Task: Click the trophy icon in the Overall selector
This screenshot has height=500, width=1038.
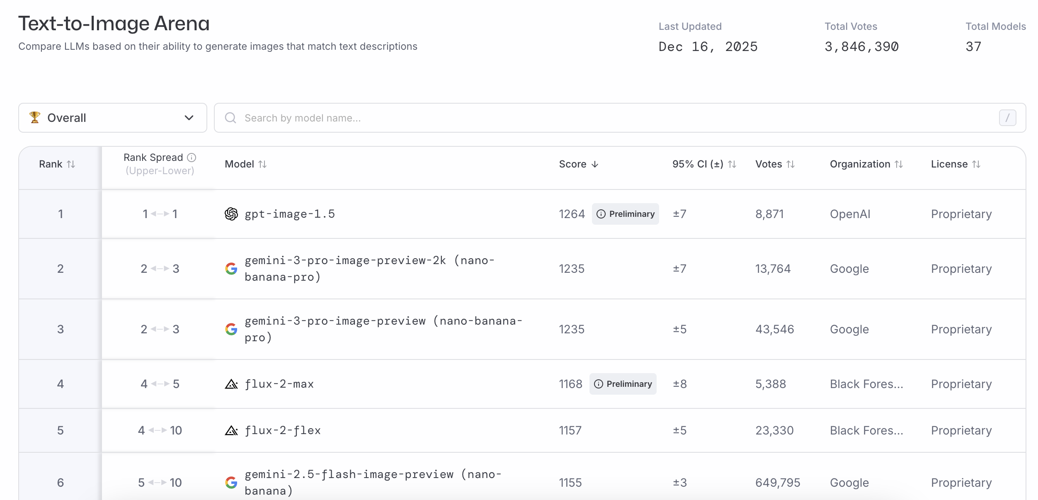Action: pyautogui.click(x=35, y=118)
